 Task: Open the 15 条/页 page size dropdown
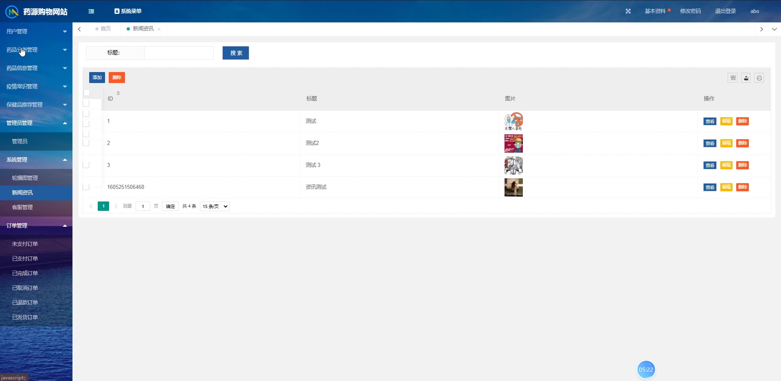click(x=215, y=206)
